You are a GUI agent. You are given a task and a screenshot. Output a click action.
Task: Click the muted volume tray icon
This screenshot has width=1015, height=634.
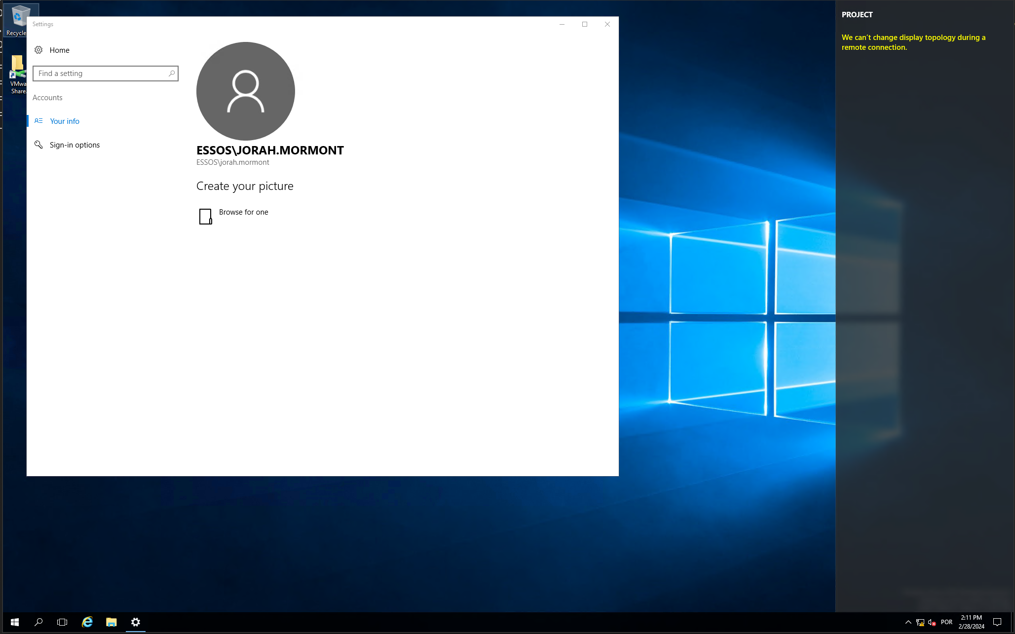pos(932,622)
